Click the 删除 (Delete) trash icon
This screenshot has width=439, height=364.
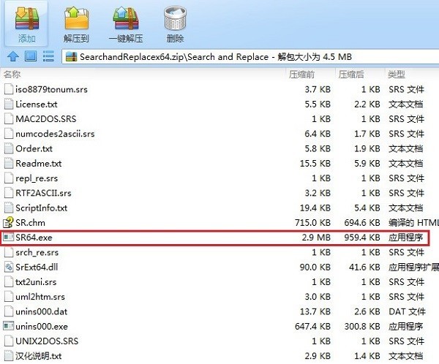176,18
